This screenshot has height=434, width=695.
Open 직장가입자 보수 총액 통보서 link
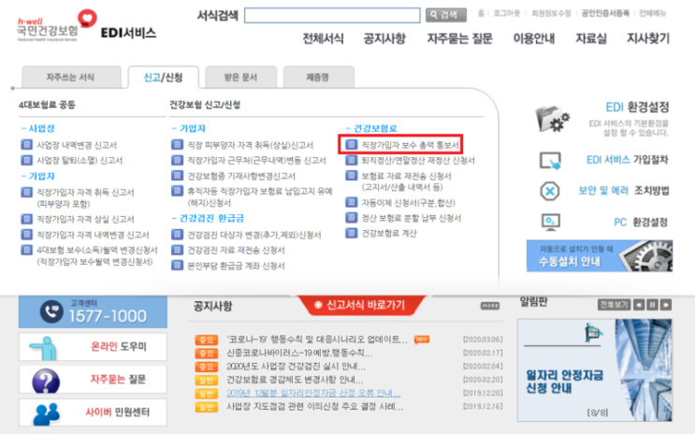pos(411,145)
